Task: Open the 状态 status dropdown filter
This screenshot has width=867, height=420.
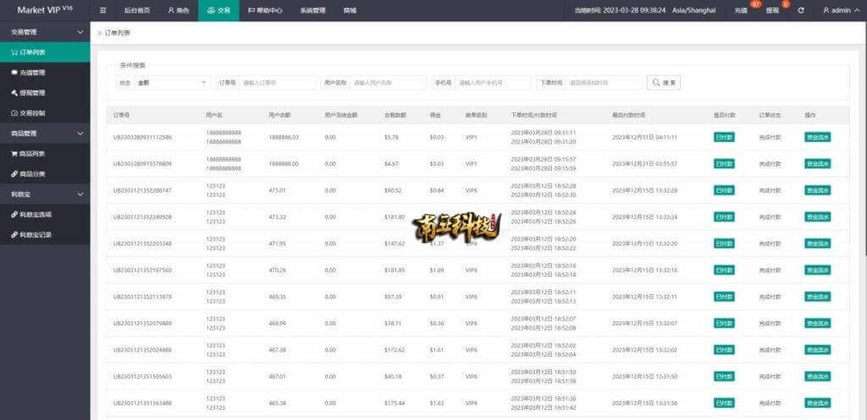Action: (172, 83)
